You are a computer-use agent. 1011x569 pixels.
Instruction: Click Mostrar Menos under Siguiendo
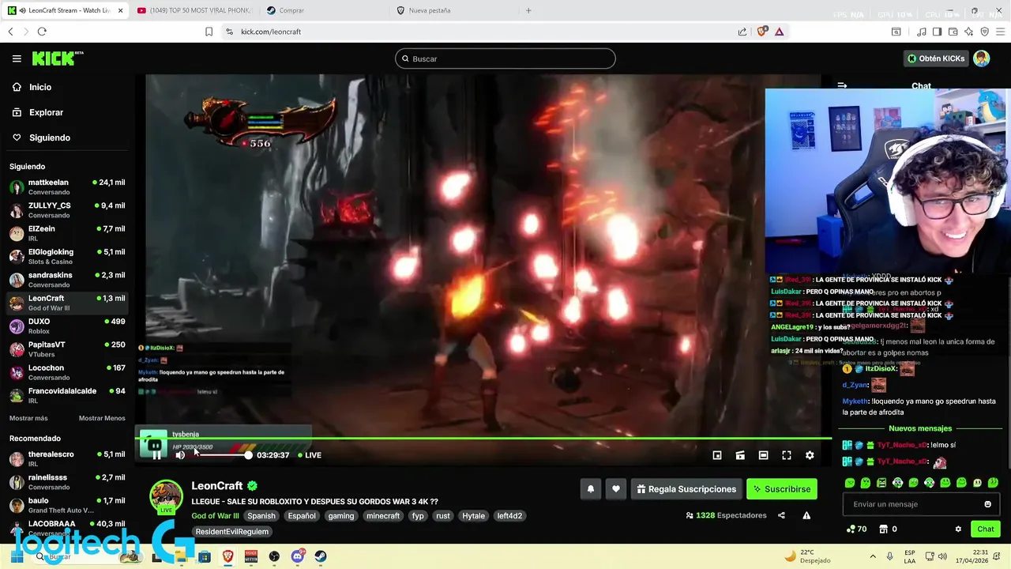tap(102, 418)
